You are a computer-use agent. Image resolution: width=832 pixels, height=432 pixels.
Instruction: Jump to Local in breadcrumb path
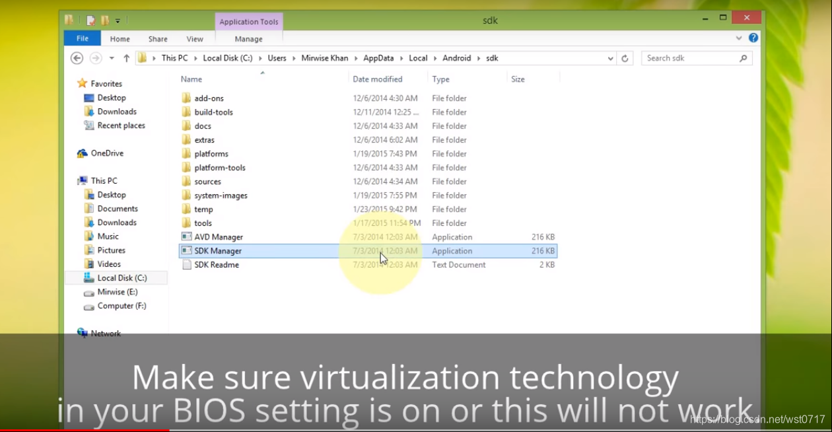418,58
